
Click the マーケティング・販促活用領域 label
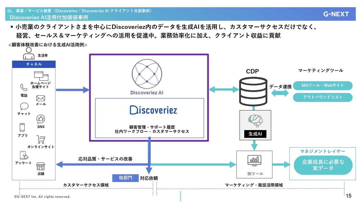254,185
